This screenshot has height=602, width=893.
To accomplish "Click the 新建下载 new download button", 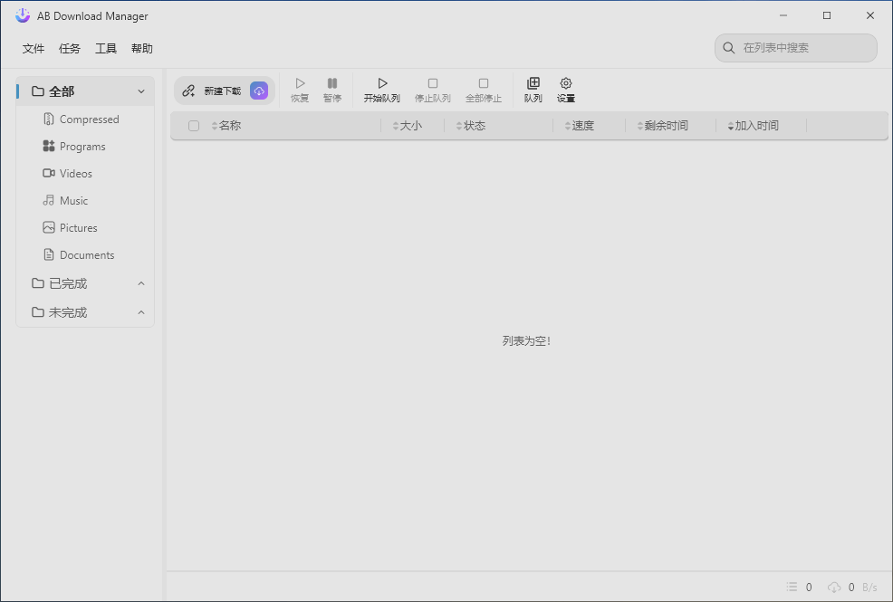I will [x=213, y=91].
